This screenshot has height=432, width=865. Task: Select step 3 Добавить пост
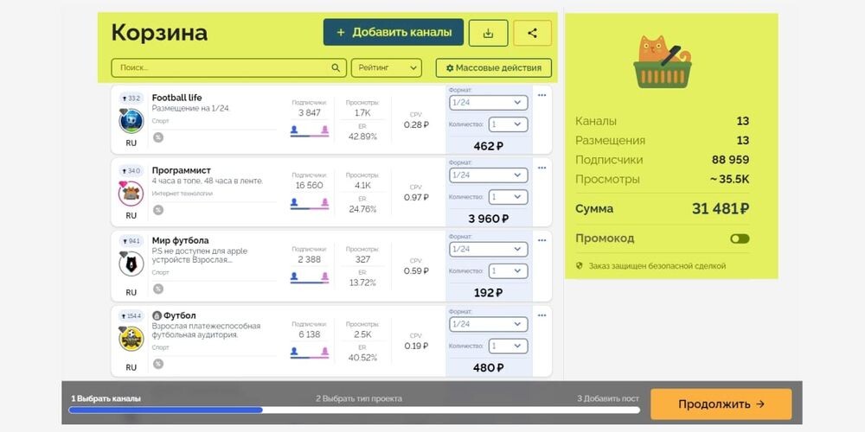tap(608, 398)
